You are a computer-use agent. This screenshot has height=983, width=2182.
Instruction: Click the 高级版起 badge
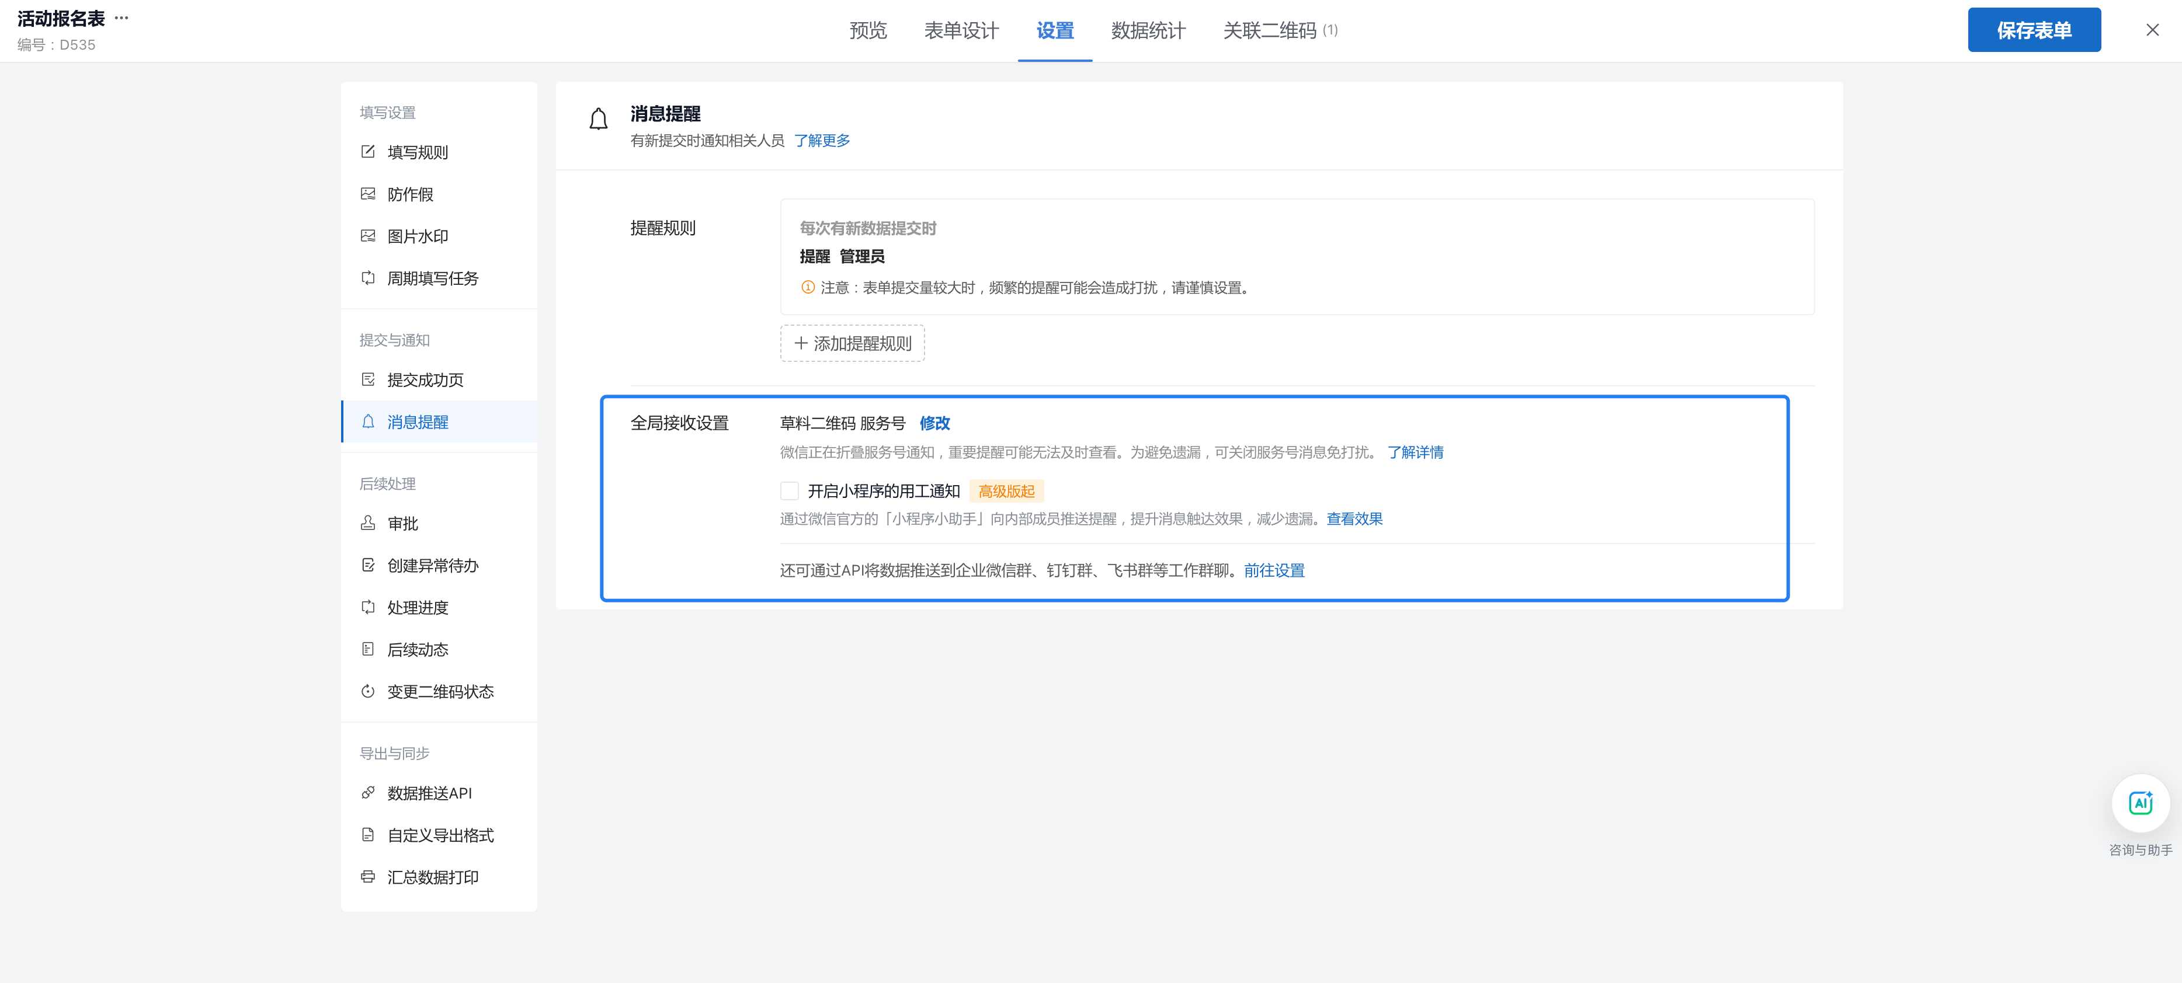pos(1006,491)
